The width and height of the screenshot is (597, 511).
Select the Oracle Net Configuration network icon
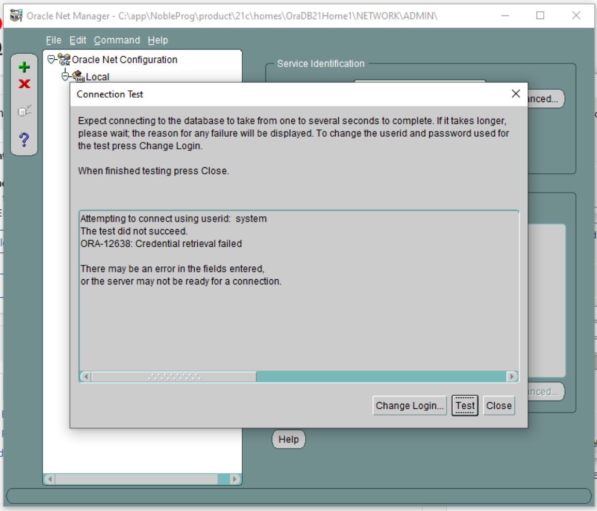coord(64,59)
